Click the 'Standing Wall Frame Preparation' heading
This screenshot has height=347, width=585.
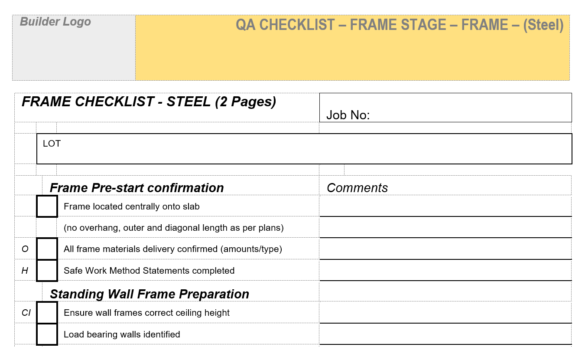tap(149, 294)
